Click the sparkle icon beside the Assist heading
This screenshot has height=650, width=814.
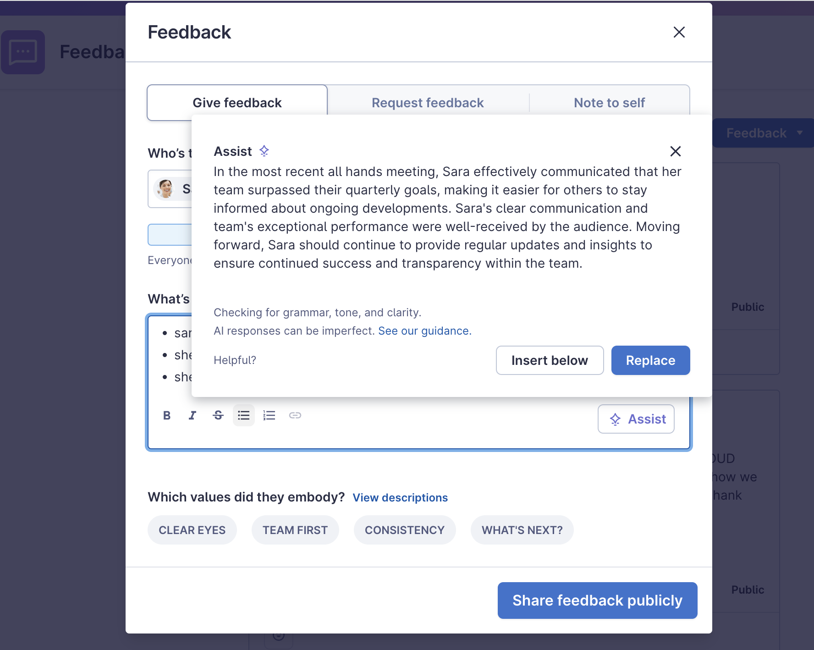(264, 151)
